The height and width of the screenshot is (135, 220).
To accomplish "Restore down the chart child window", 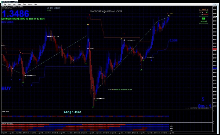I will 216,5.
